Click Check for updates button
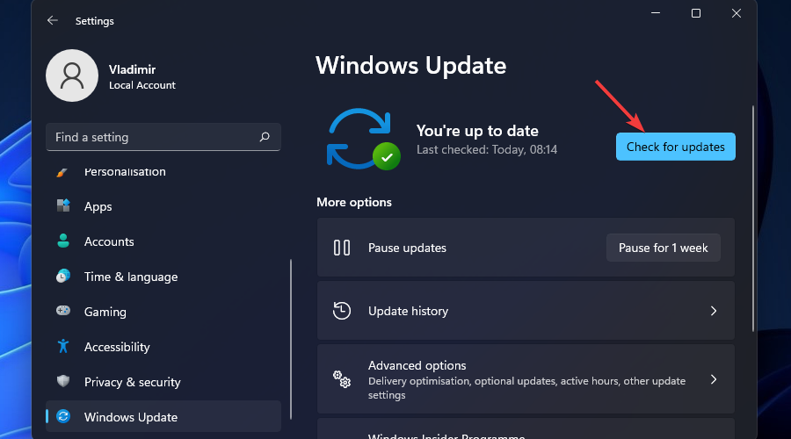Viewport: 791px width, 439px height. coord(676,147)
